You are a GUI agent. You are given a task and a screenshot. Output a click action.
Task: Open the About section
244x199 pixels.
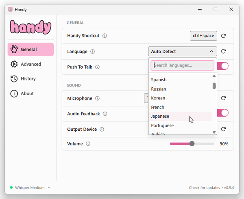27,93
